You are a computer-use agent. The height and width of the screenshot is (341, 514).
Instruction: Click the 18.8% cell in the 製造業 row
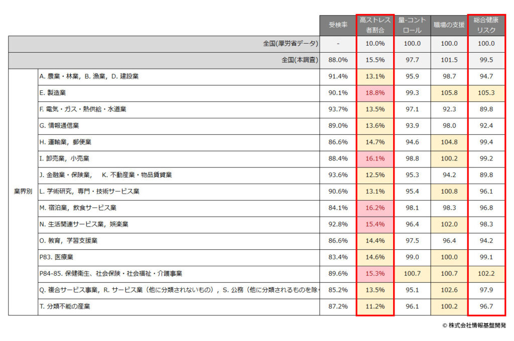click(x=375, y=93)
